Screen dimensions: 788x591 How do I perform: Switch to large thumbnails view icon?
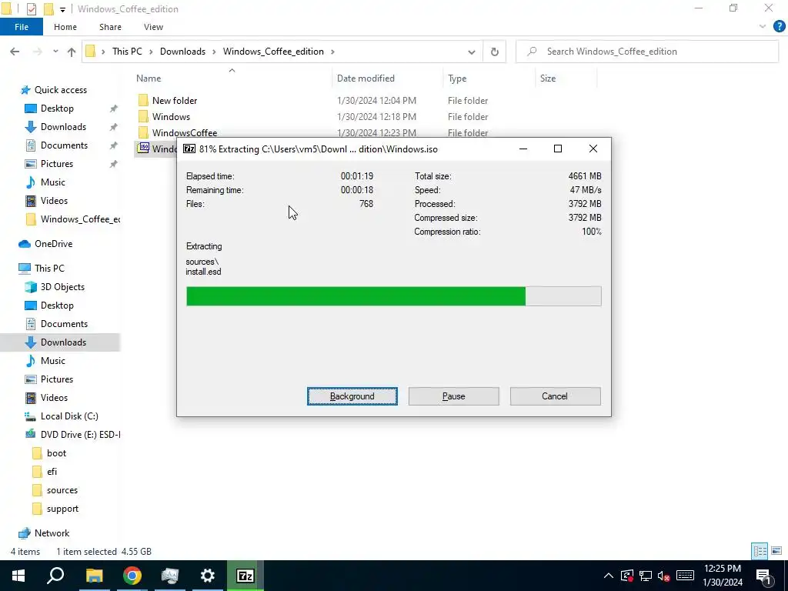click(x=776, y=551)
